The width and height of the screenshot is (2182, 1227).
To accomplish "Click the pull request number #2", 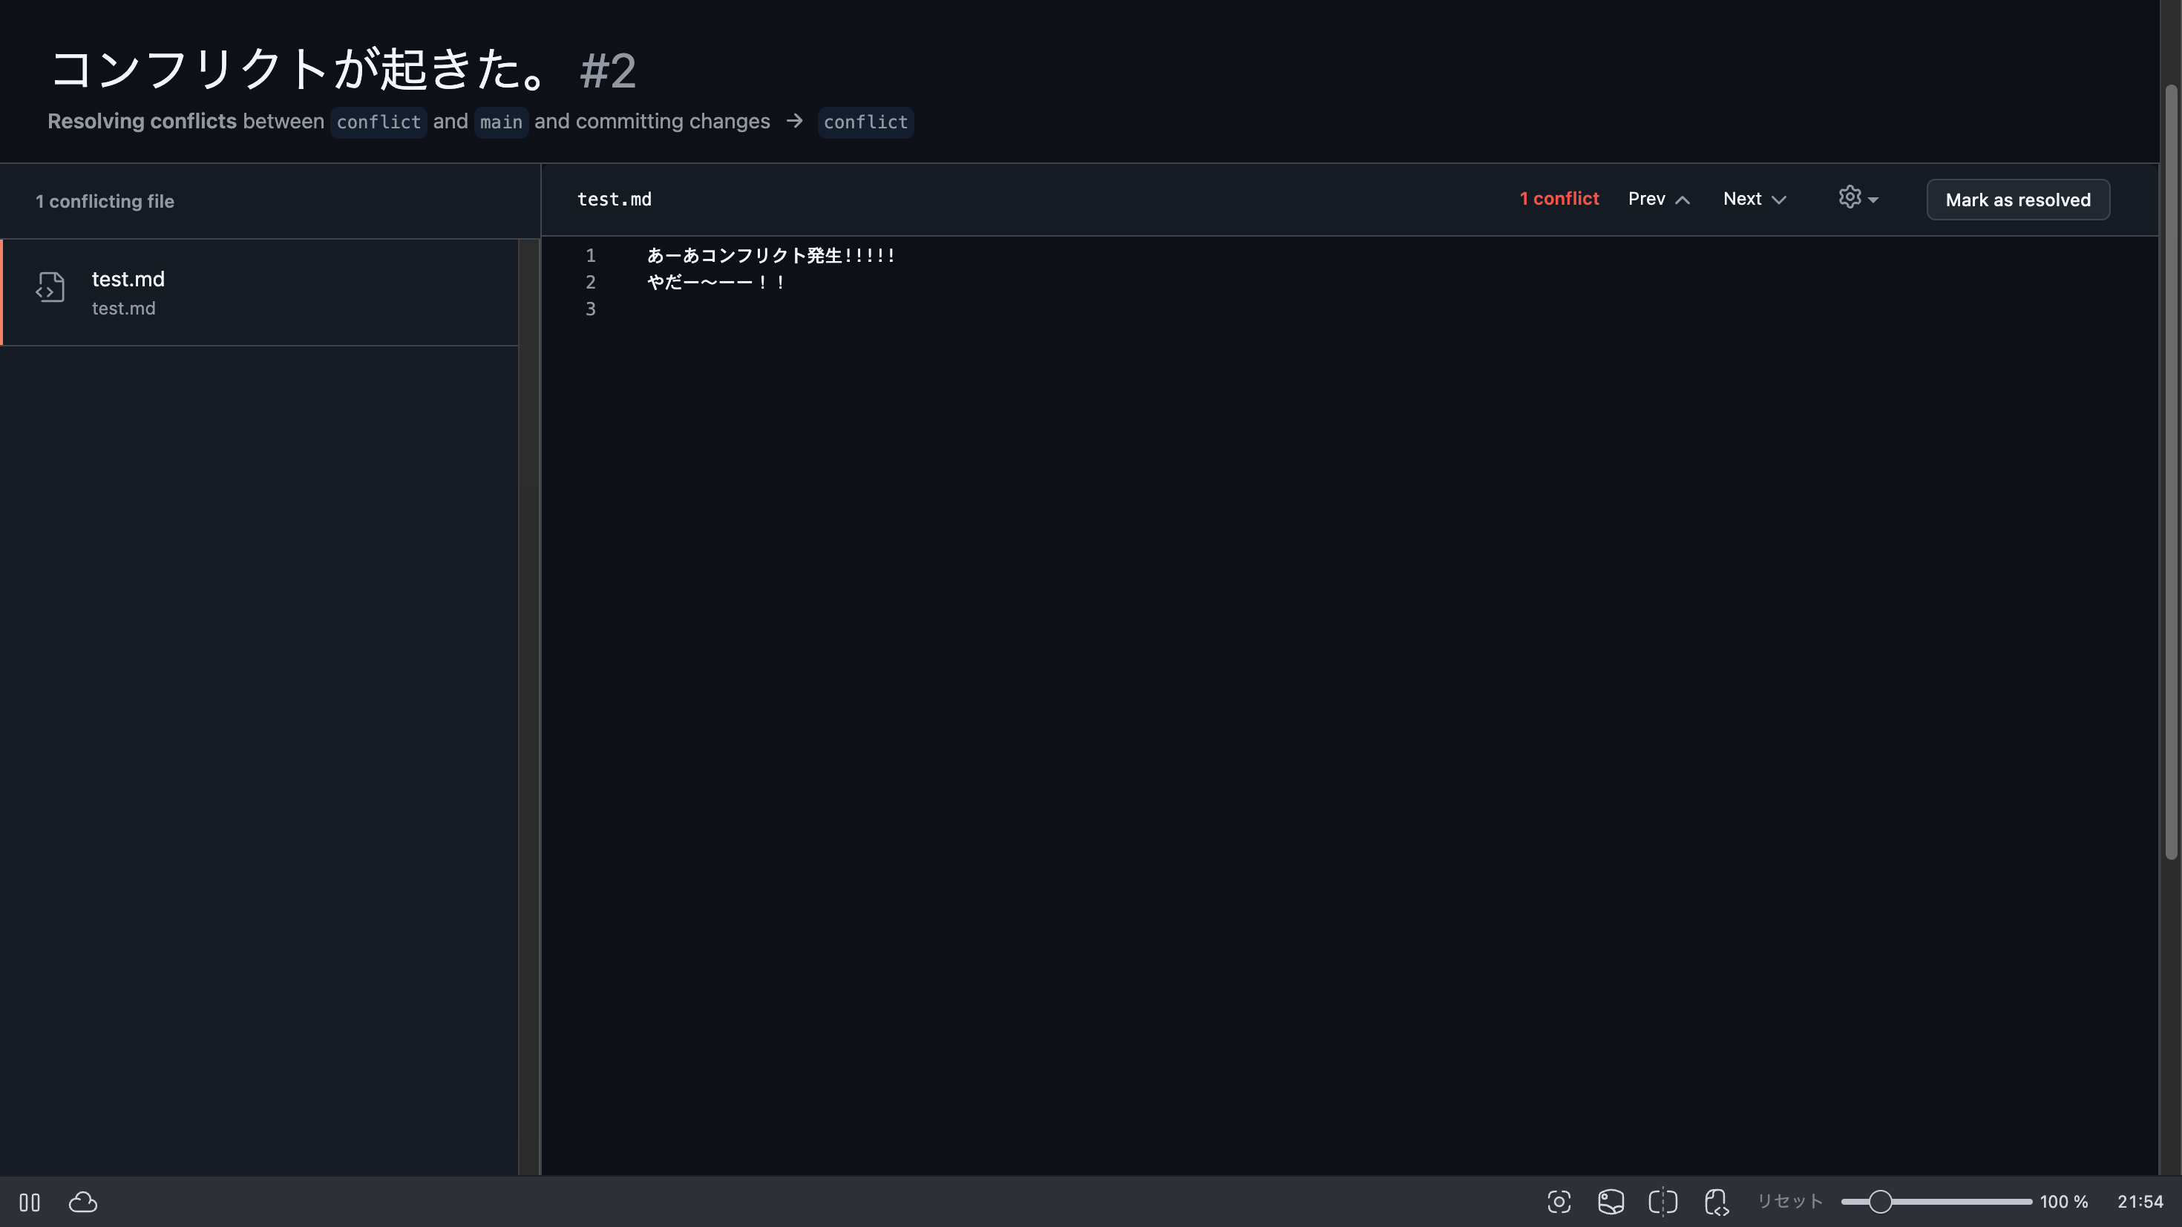I will [x=607, y=70].
